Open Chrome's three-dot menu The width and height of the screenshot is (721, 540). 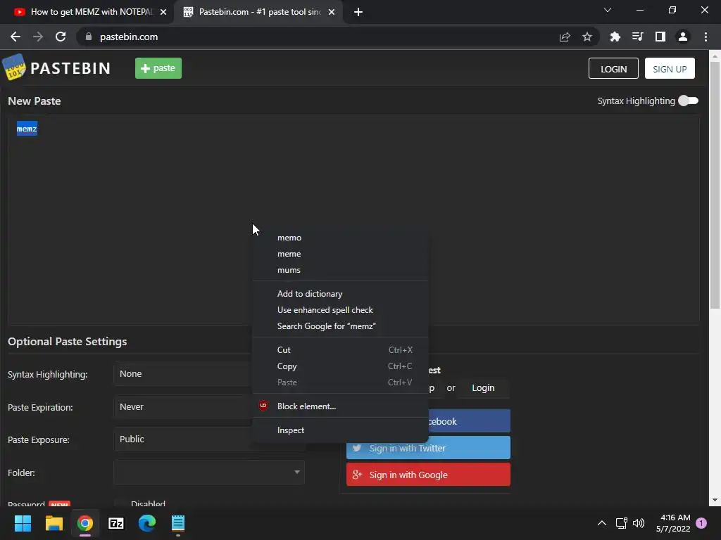706,37
